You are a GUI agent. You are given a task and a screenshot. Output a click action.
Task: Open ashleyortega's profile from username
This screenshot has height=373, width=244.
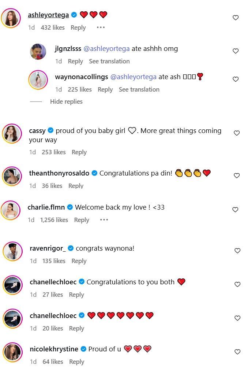pyautogui.click(x=48, y=15)
